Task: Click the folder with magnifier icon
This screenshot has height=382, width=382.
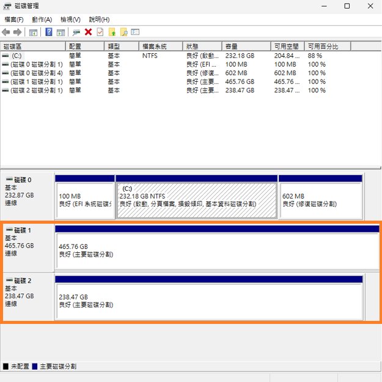Action: [123, 32]
